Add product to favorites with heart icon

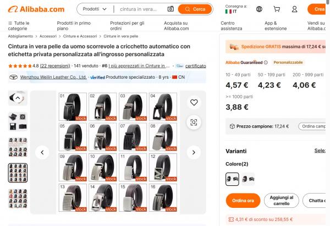[194, 102]
